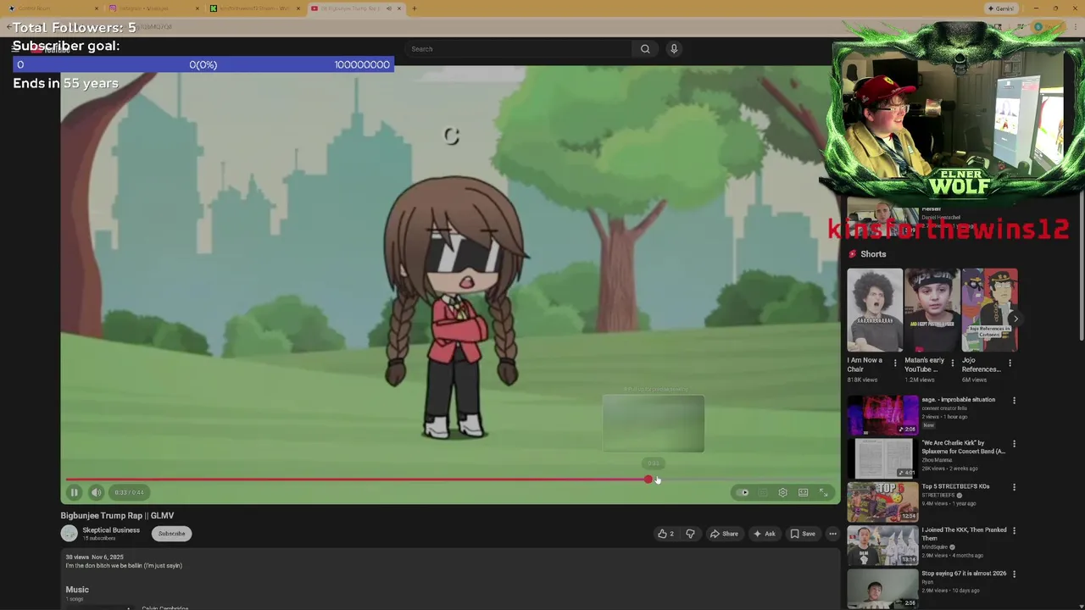The image size is (1085, 610).
Task: Open options for 'I Am Now a Chair' short
Action: pos(895,363)
